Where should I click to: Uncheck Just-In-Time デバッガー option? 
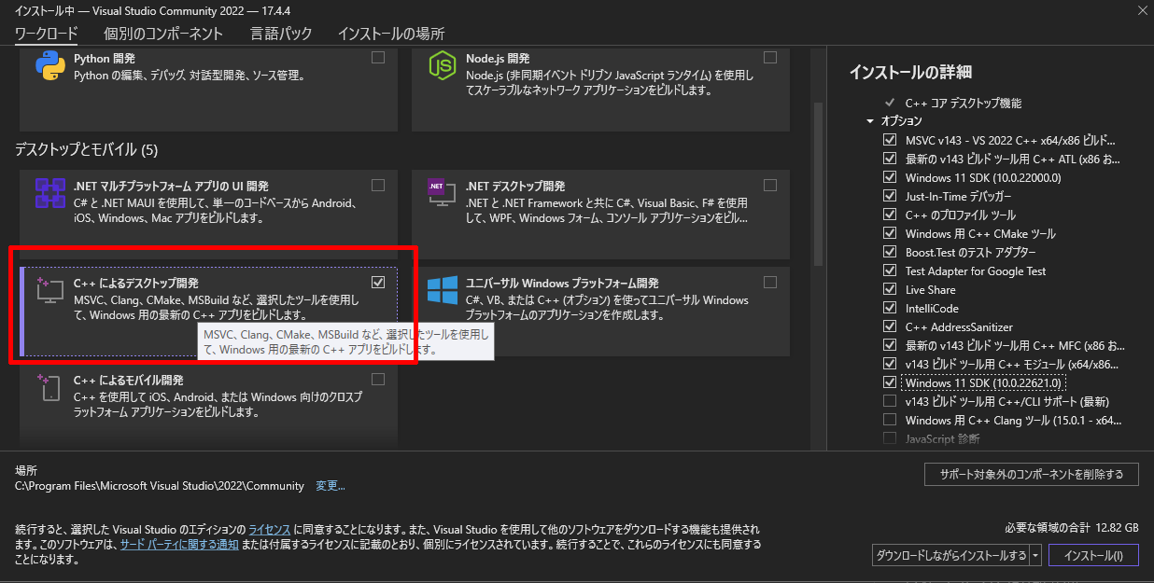click(x=890, y=196)
